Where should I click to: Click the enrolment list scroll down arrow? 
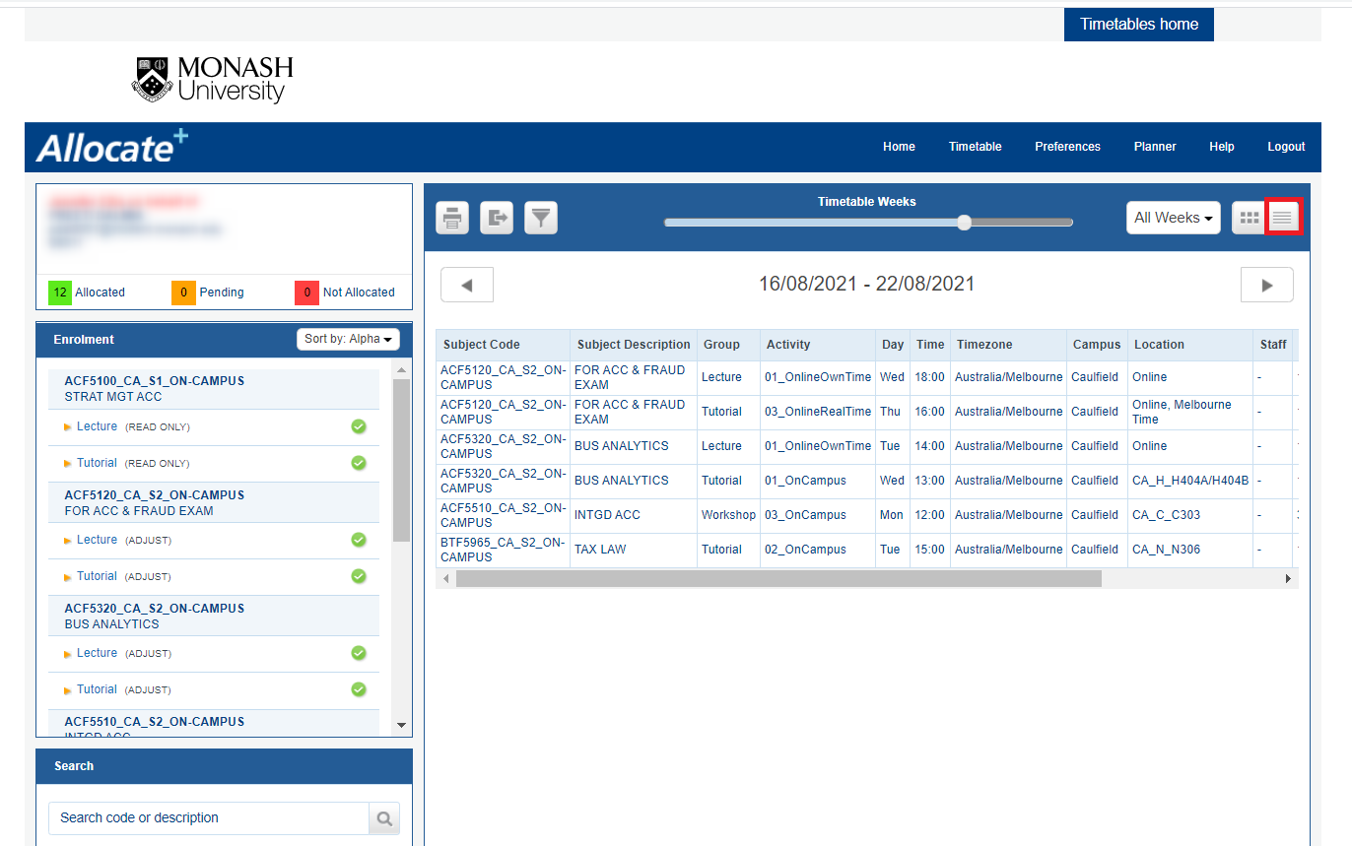401,725
